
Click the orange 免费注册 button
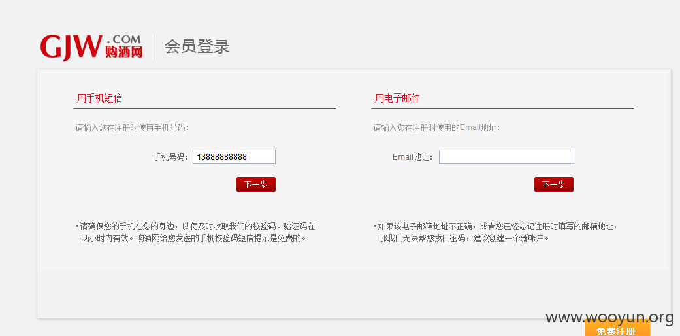(x=617, y=329)
